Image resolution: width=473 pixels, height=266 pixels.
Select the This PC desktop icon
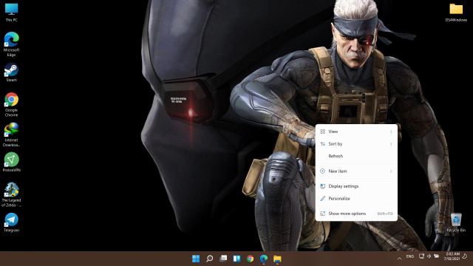click(12, 13)
